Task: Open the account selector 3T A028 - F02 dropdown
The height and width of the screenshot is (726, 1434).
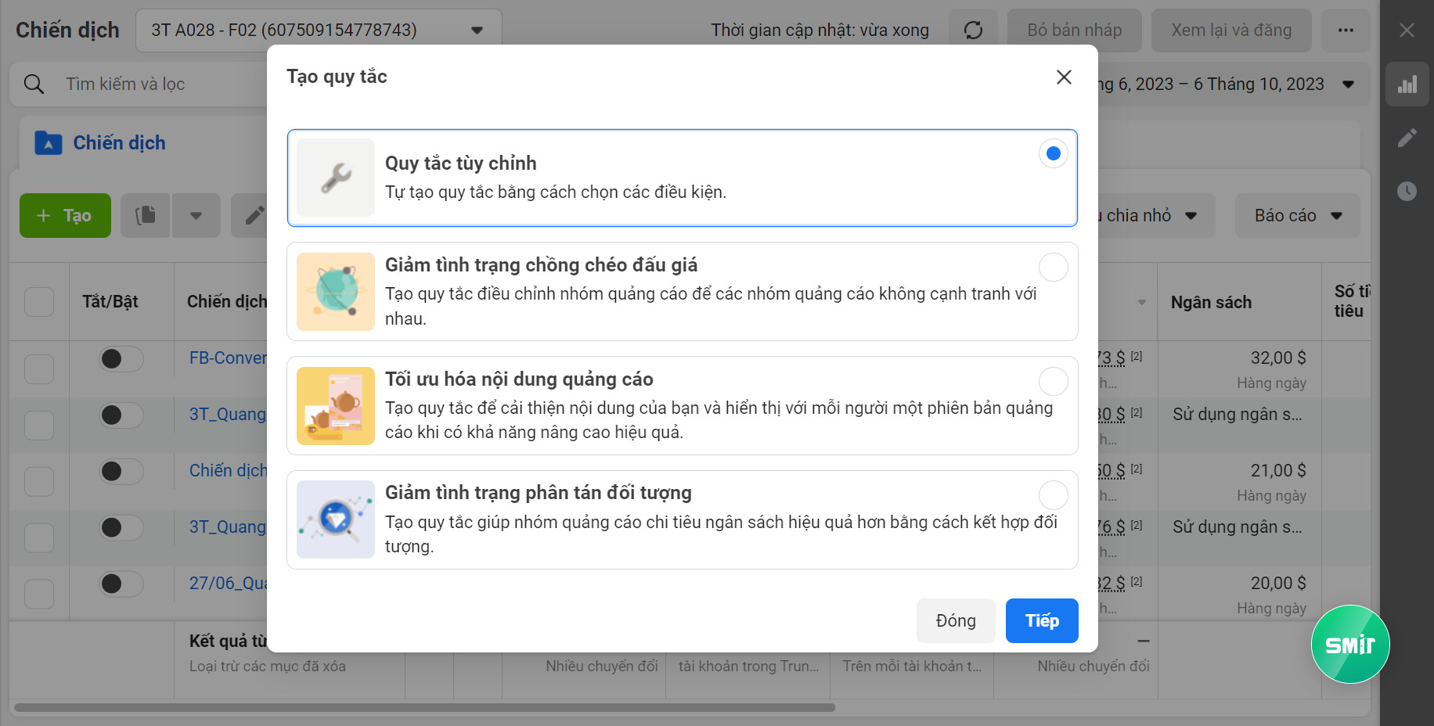Action: point(319,31)
